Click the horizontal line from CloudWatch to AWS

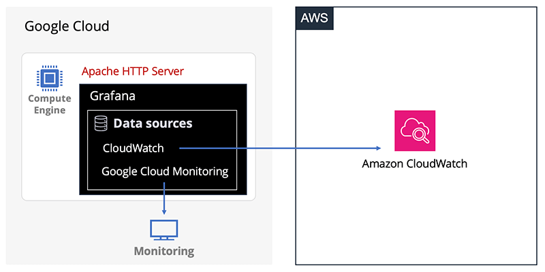click(x=277, y=148)
